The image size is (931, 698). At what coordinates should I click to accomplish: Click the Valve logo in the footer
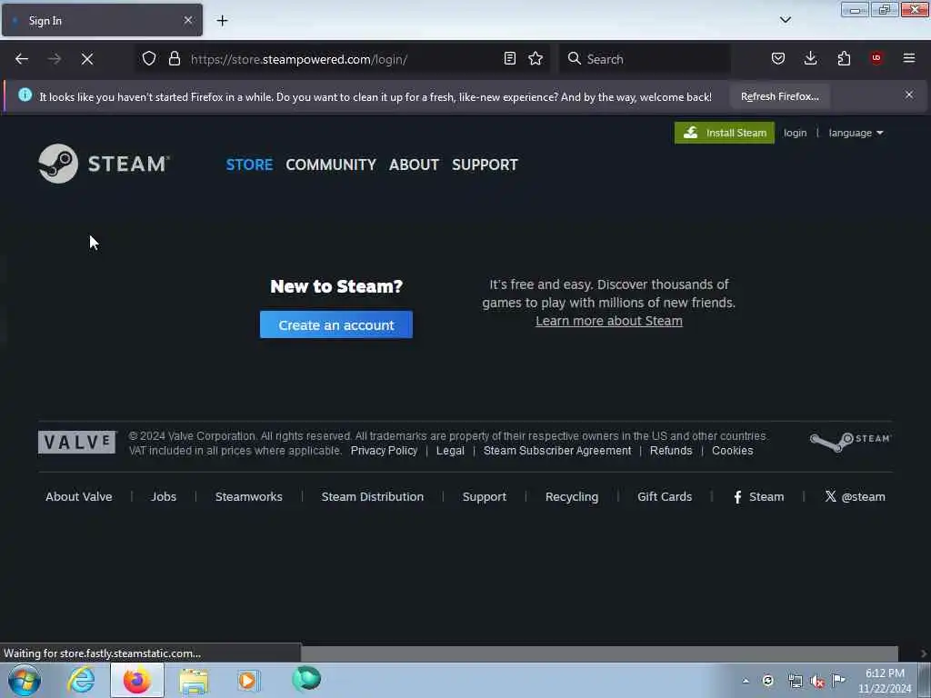[77, 443]
